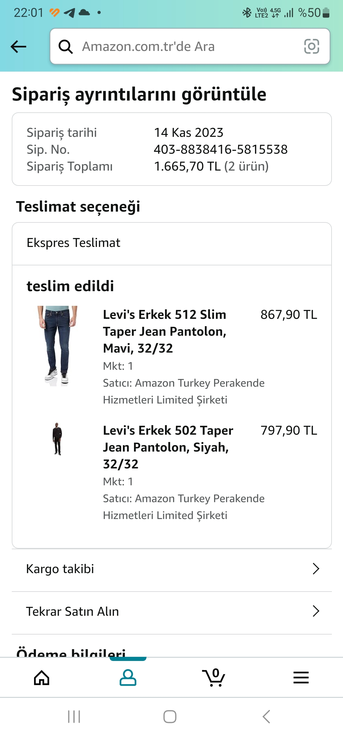
Task: Open the shopping cart icon
Action: pyautogui.click(x=214, y=677)
